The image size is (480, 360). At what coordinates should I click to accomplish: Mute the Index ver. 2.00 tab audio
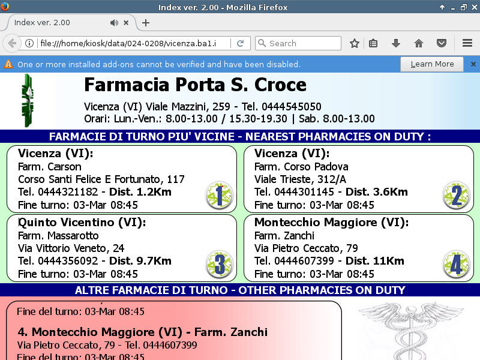click(x=114, y=23)
